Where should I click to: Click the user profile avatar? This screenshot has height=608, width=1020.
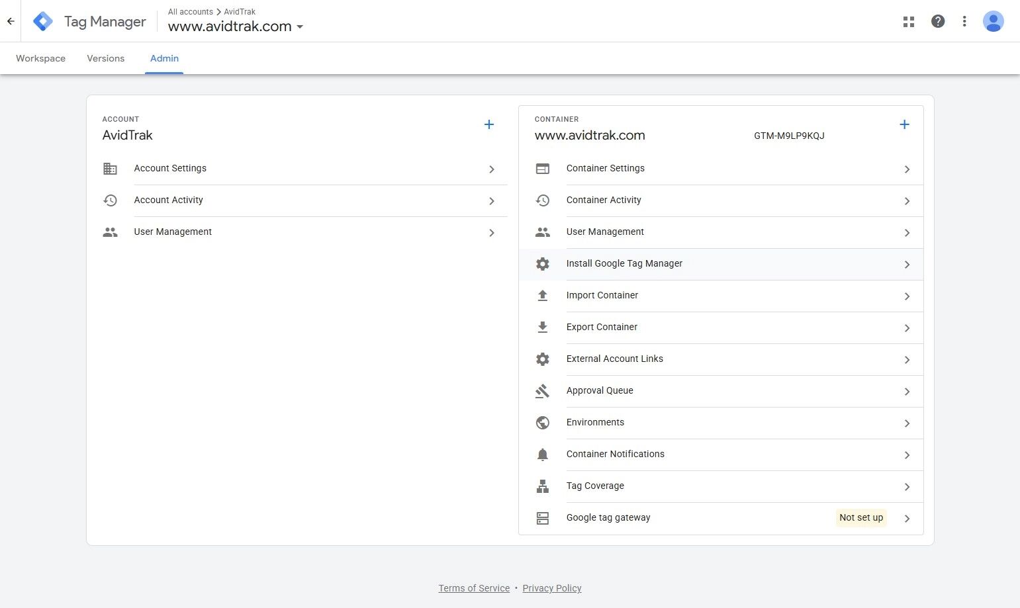[993, 21]
